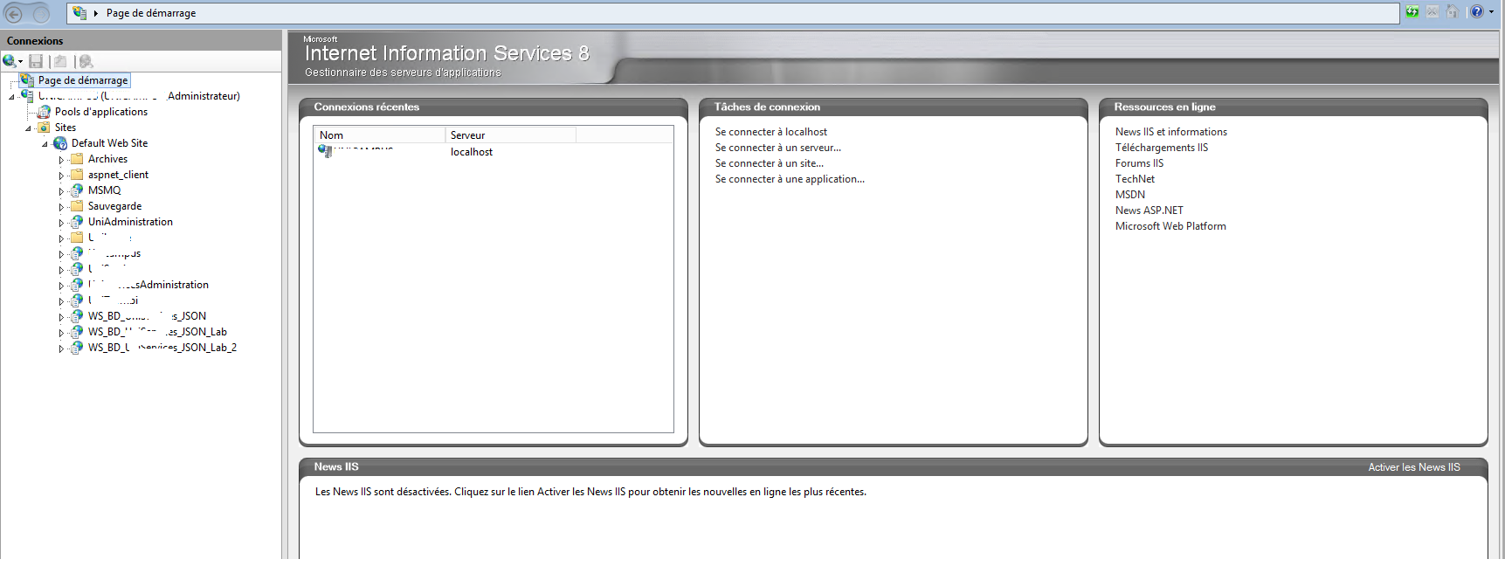The height and width of the screenshot is (566, 1505).
Task: Sort recent connections by Serveur column
Action: point(510,135)
